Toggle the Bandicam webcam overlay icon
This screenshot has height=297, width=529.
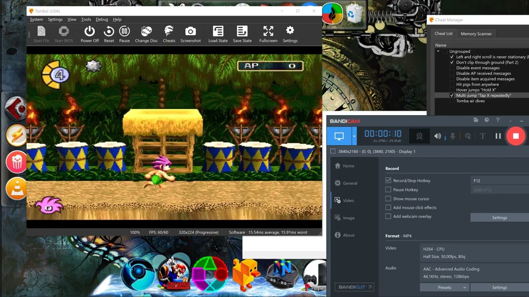point(419,136)
